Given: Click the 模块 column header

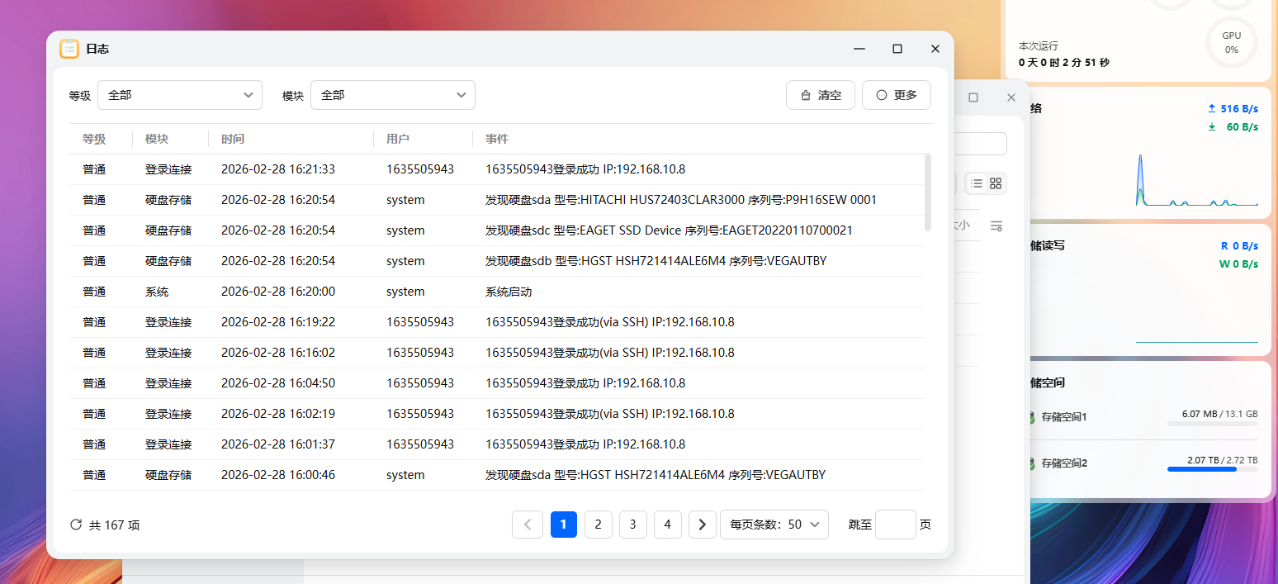Looking at the screenshot, I should coord(157,139).
